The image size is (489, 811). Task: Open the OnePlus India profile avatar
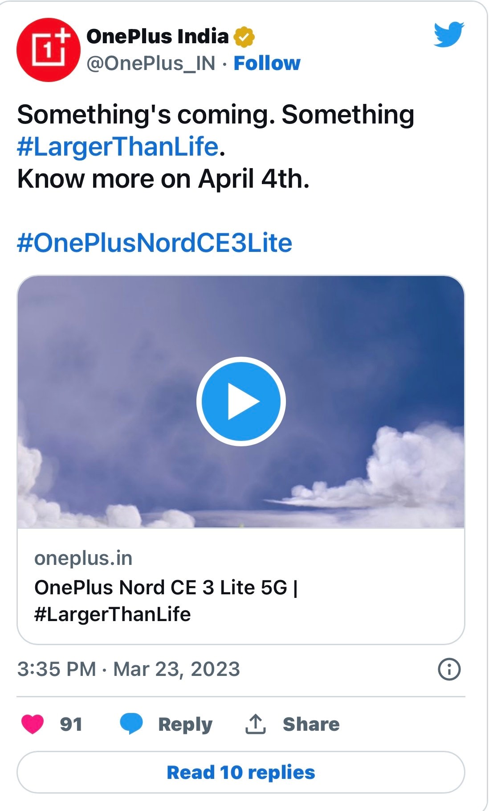(48, 49)
